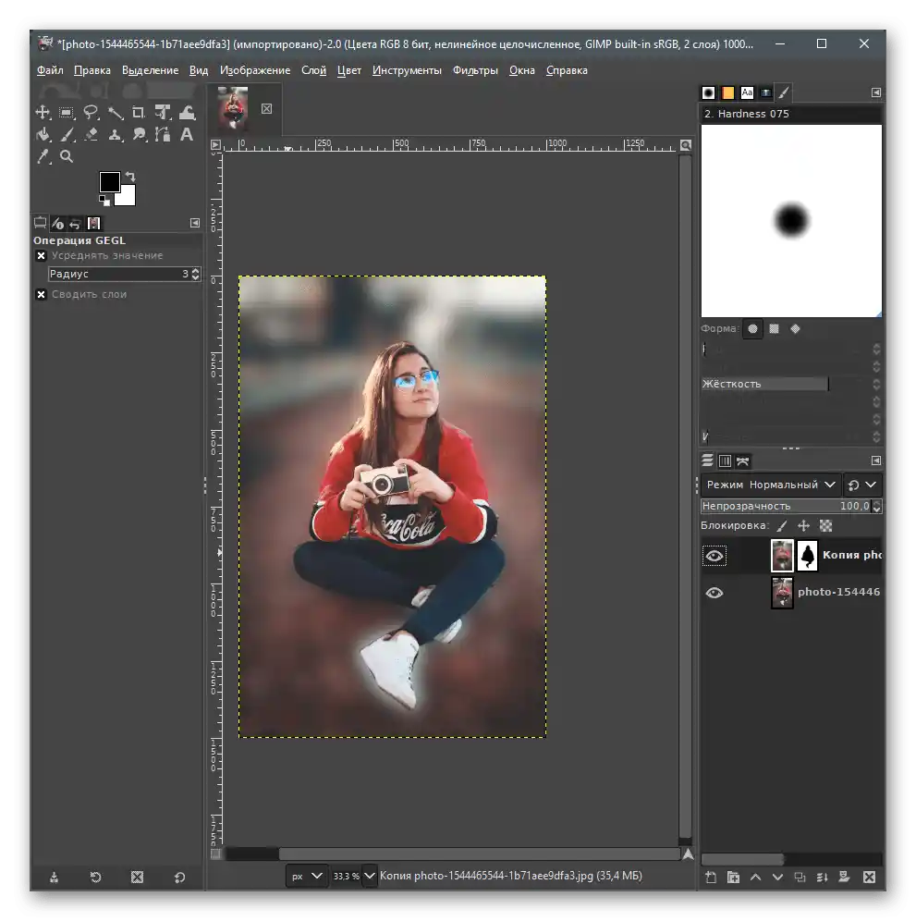Switch to the Fonts tab
Image resolution: width=916 pixels, height=921 pixels.
point(747,92)
